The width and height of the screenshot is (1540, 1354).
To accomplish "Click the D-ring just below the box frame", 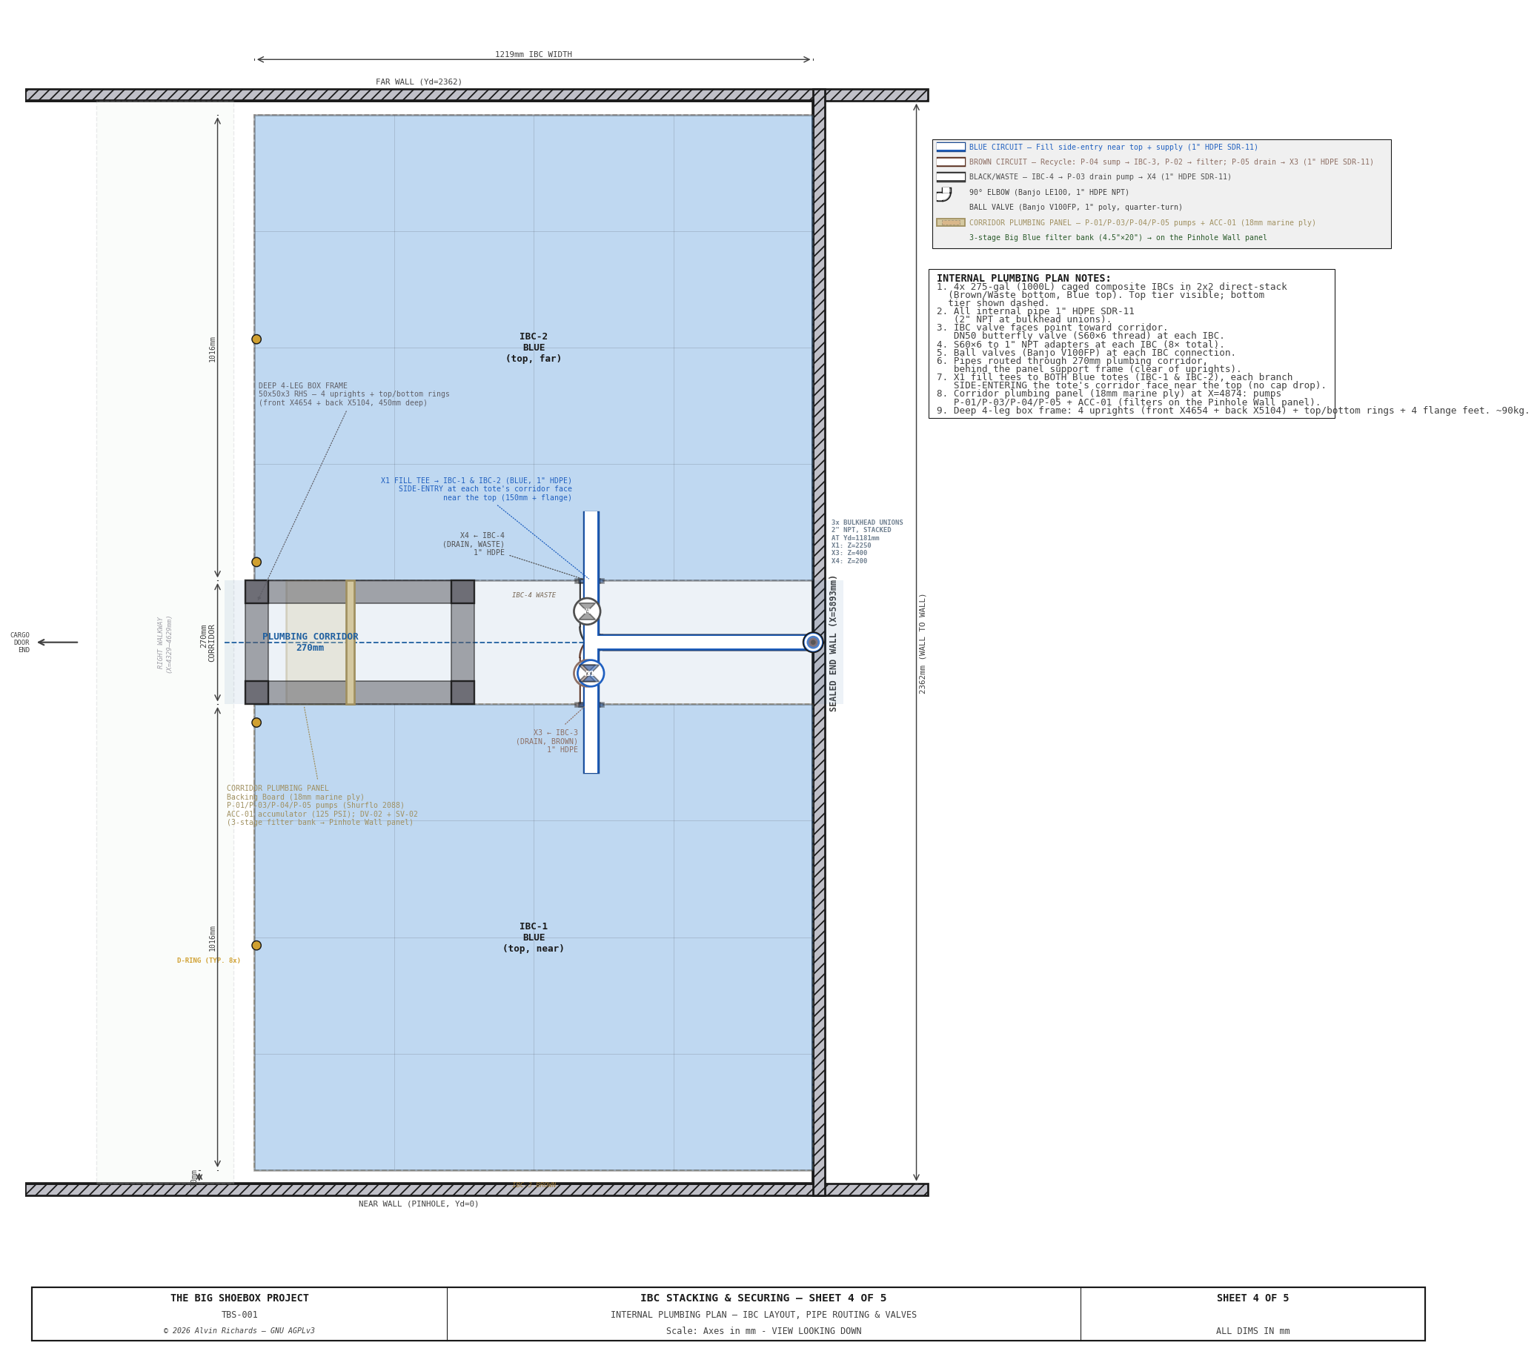I will tap(256, 723).
